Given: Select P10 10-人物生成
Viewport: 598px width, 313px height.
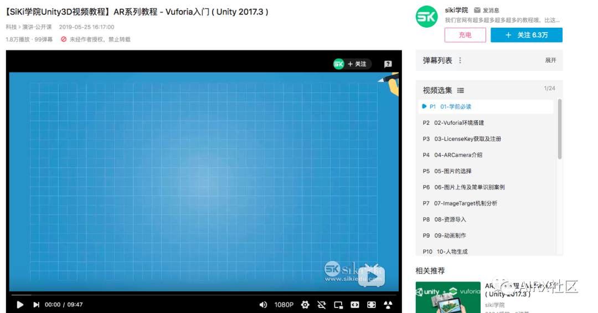Looking at the screenshot, I should point(486,251).
